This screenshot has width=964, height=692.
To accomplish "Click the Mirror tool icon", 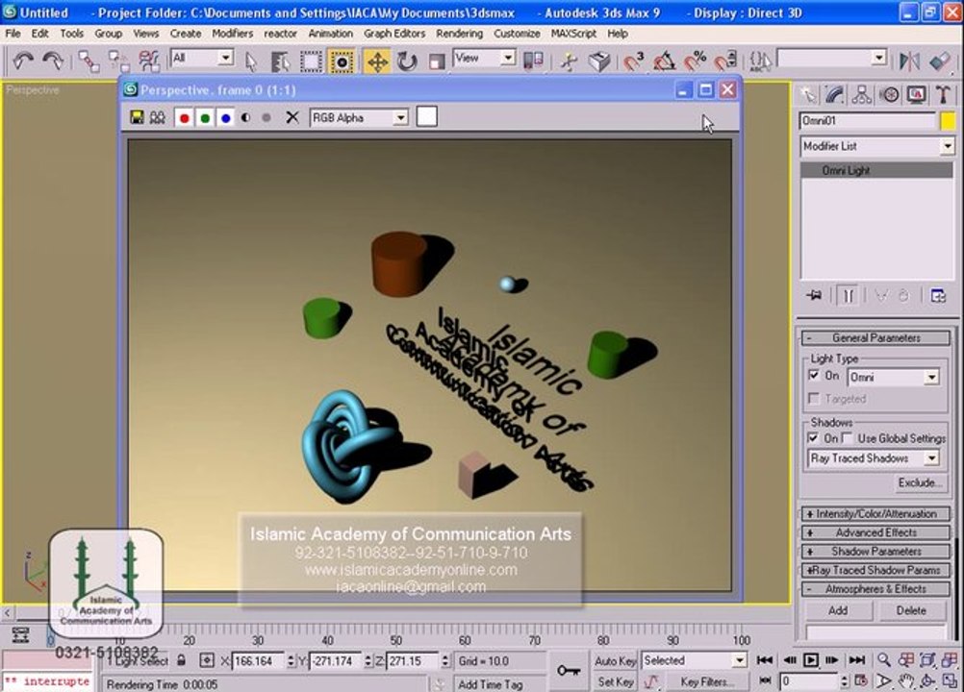I will (x=909, y=61).
